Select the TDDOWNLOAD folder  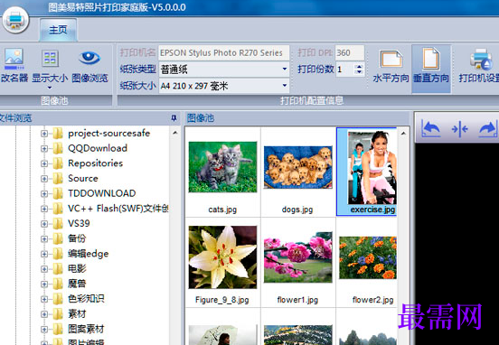pyautogui.click(x=101, y=193)
